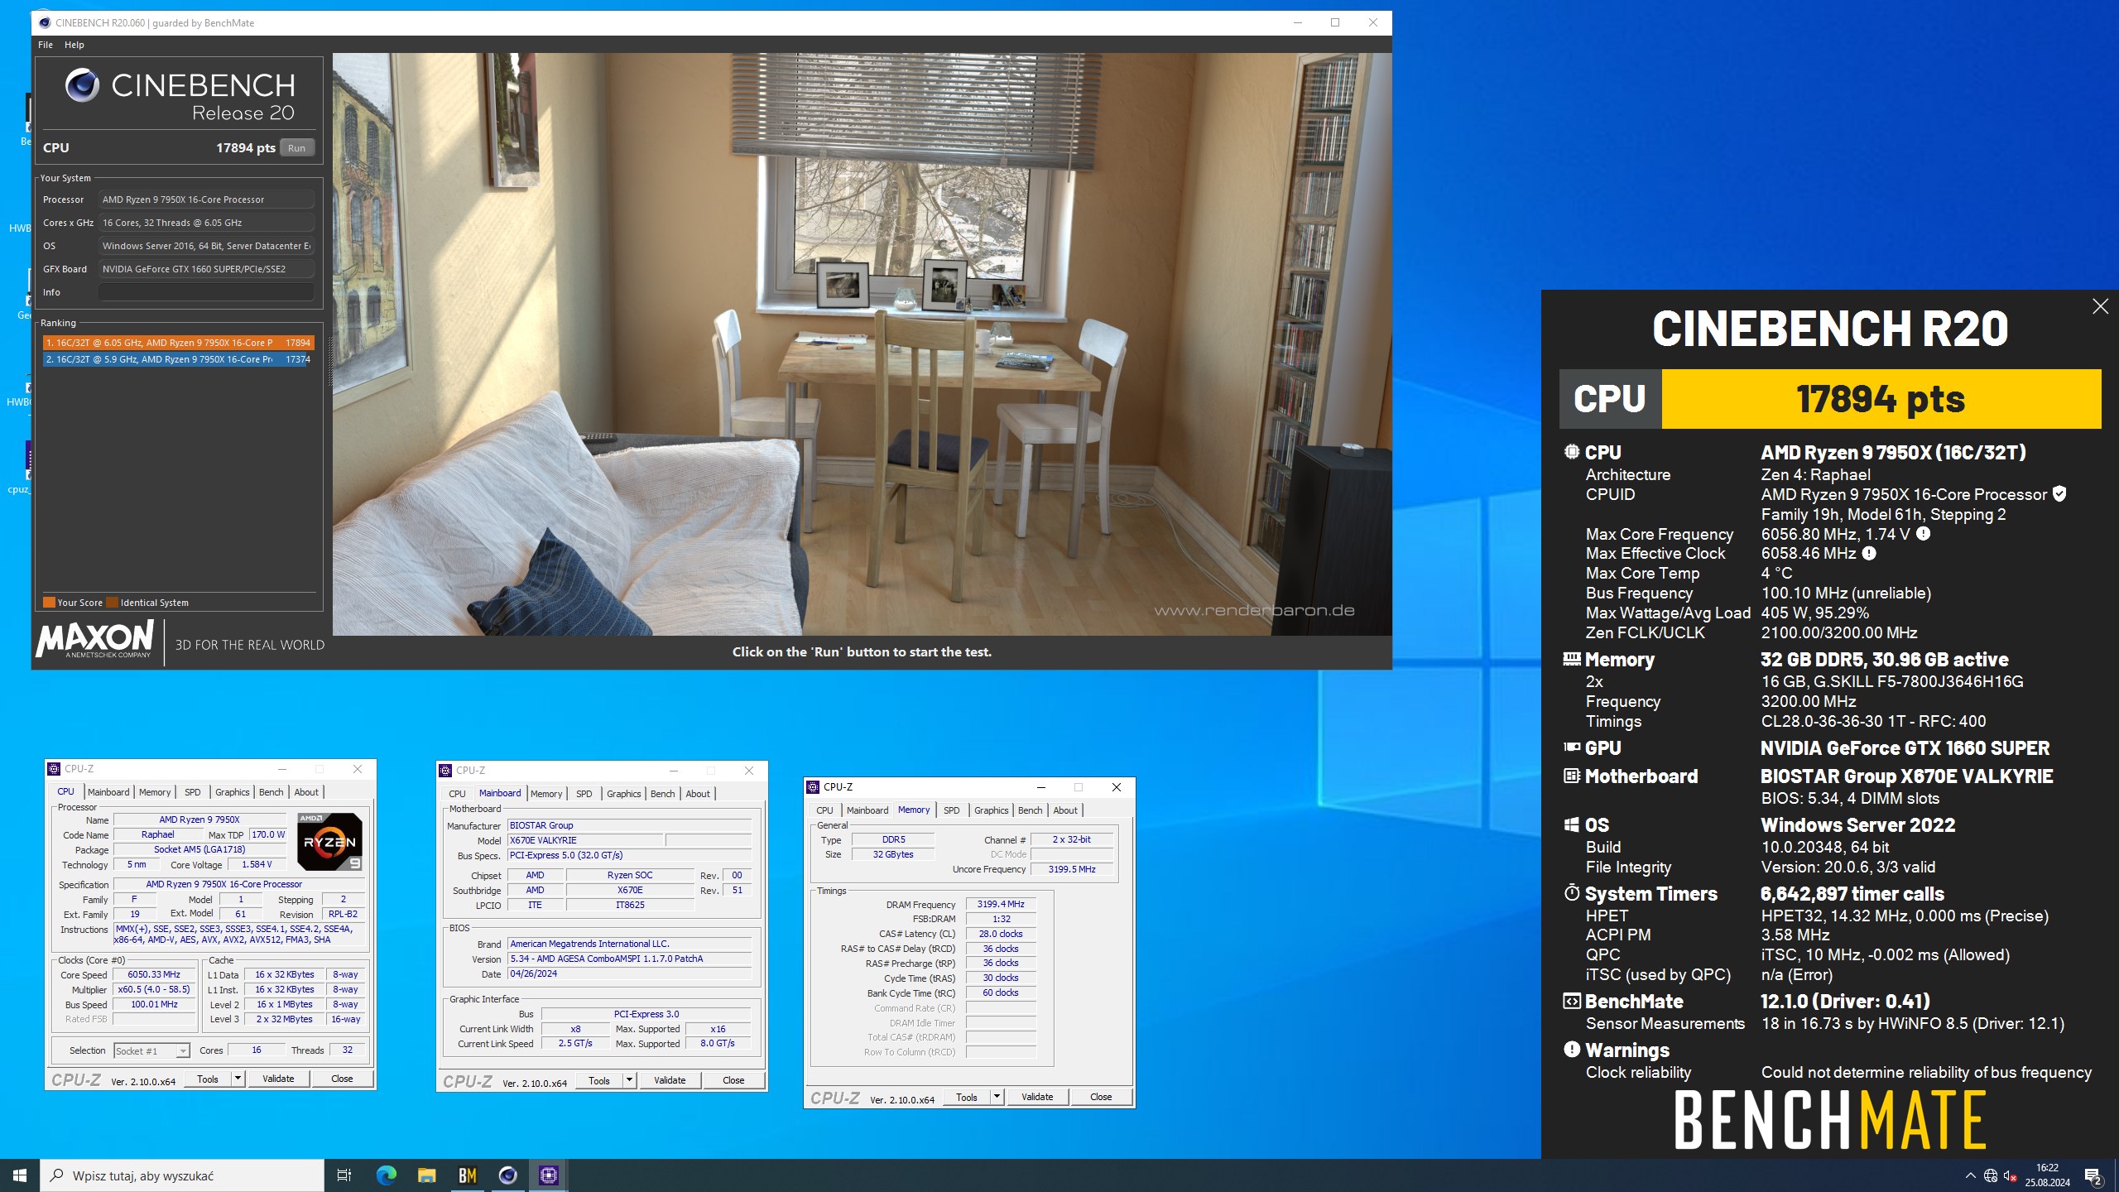
Task: Open Tools dropdown arrow in Mainboard window
Action: pos(629,1080)
